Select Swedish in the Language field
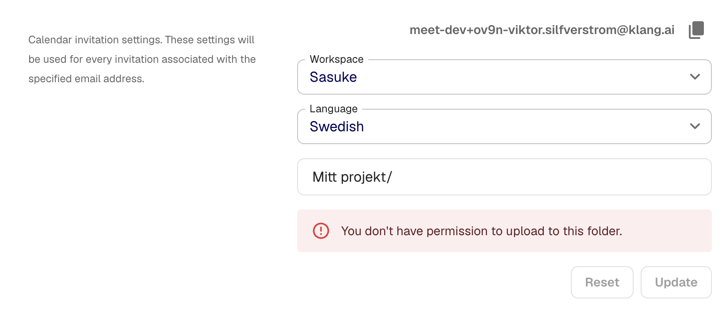Image resolution: width=726 pixels, height=313 pixels. [336, 126]
